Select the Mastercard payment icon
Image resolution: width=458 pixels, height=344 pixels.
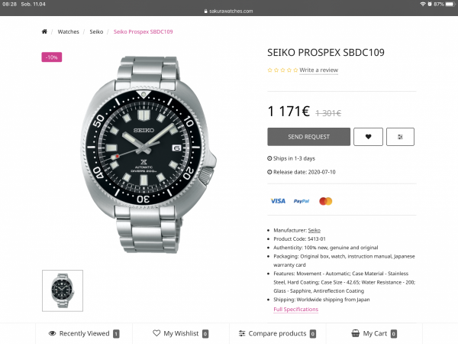coord(326,201)
